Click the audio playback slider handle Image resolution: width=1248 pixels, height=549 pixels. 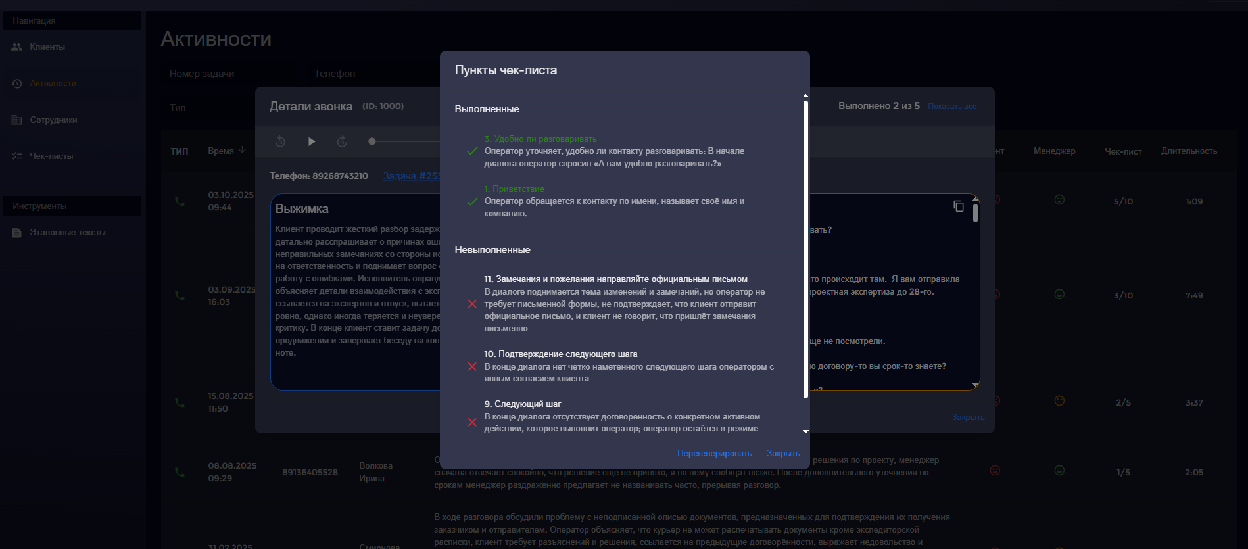[x=372, y=141]
